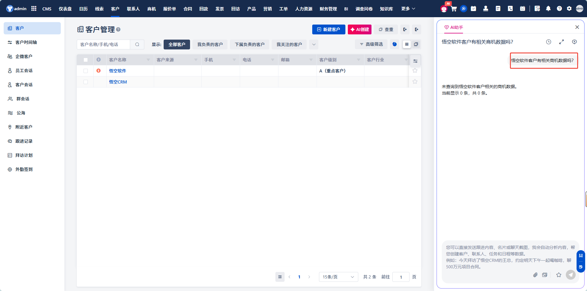This screenshot has height=291, width=587.
Task: Expand the 更多 menu in the top navigation
Action: point(408,9)
